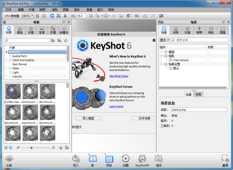Click the Import (导入) icon in bottom toolbar
Screen dimensions: 233x170
coord(76,159)
